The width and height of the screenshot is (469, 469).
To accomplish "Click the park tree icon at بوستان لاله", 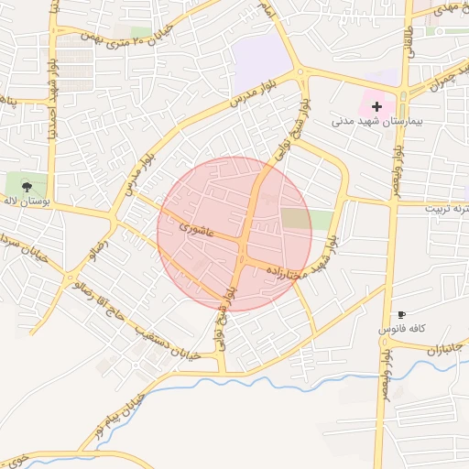I will tap(27, 187).
